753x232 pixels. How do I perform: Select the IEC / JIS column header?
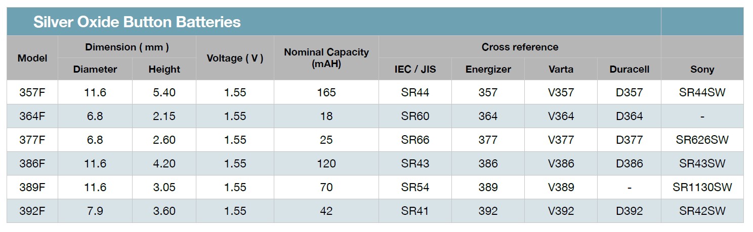415,69
